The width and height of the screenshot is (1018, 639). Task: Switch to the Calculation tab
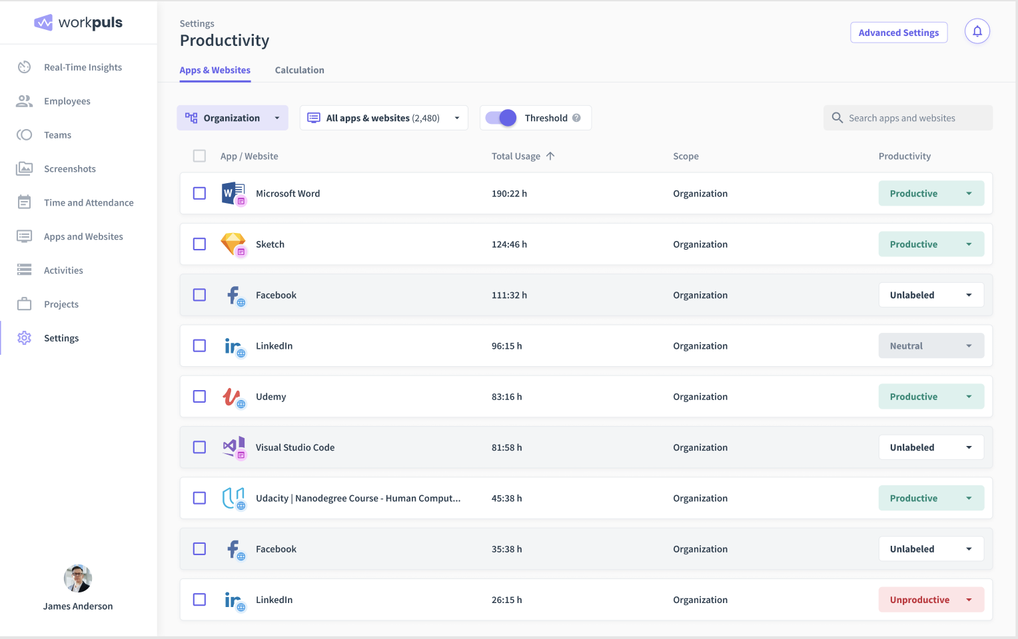(299, 70)
